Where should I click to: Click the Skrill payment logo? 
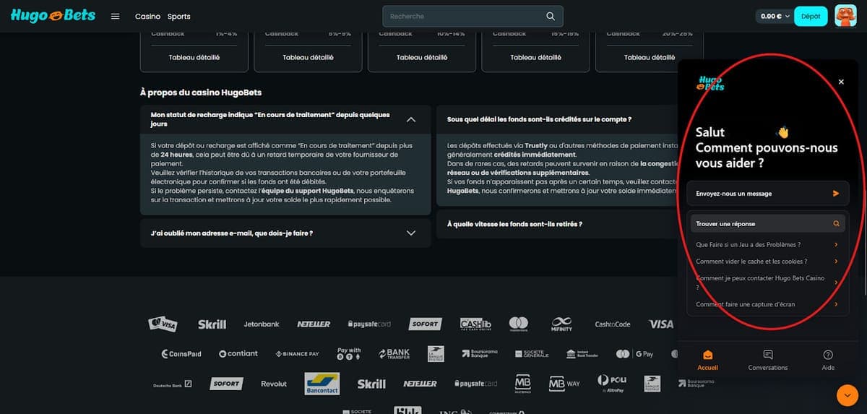pyautogui.click(x=212, y=324)
